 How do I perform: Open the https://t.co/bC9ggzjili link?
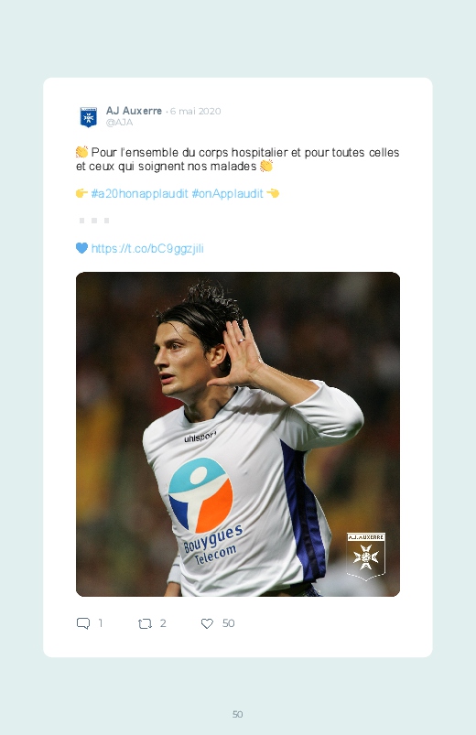[x=147, y=248]
